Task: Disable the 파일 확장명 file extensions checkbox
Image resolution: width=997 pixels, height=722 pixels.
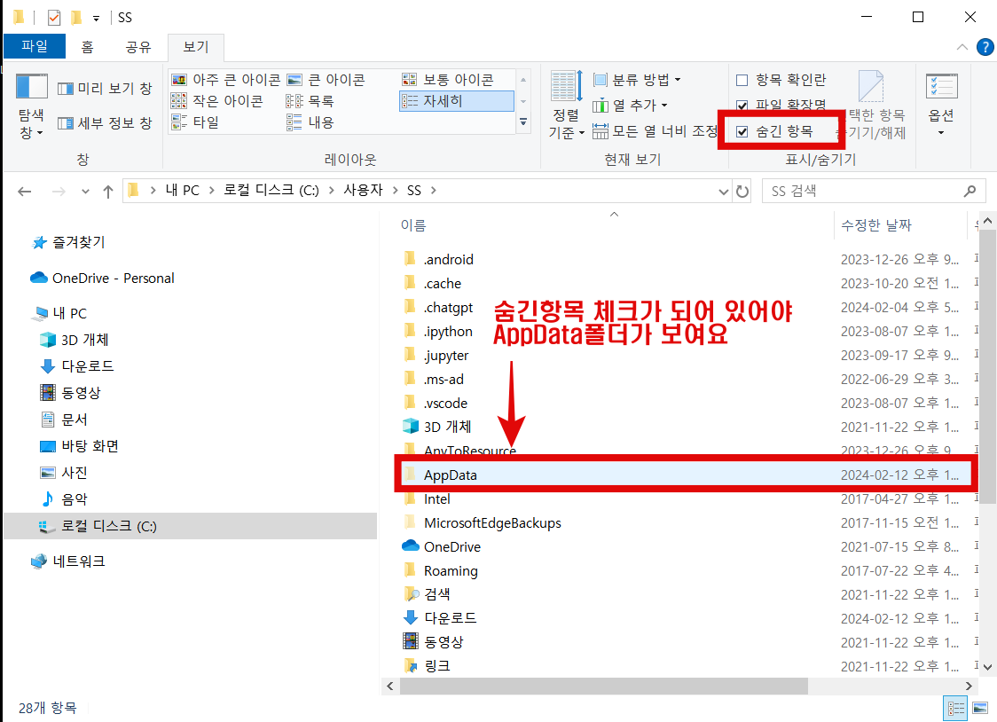Action: coord(742,105)
